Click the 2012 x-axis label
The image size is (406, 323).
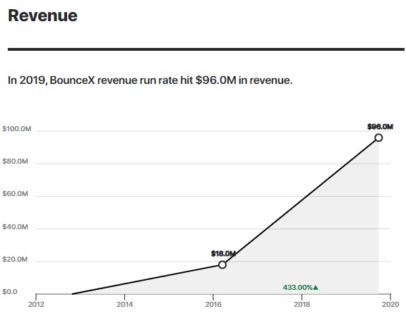click(36, 305)
